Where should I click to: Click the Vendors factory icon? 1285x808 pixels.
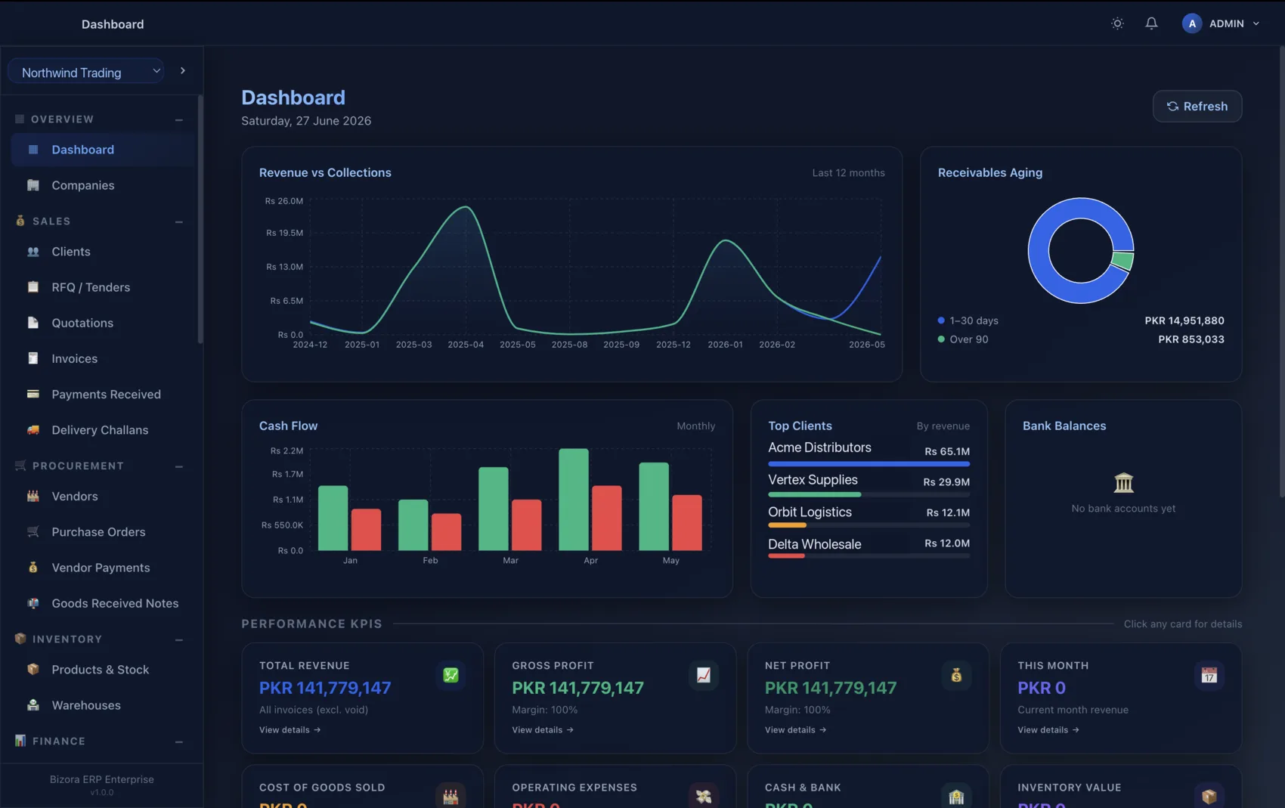[33, 497]
